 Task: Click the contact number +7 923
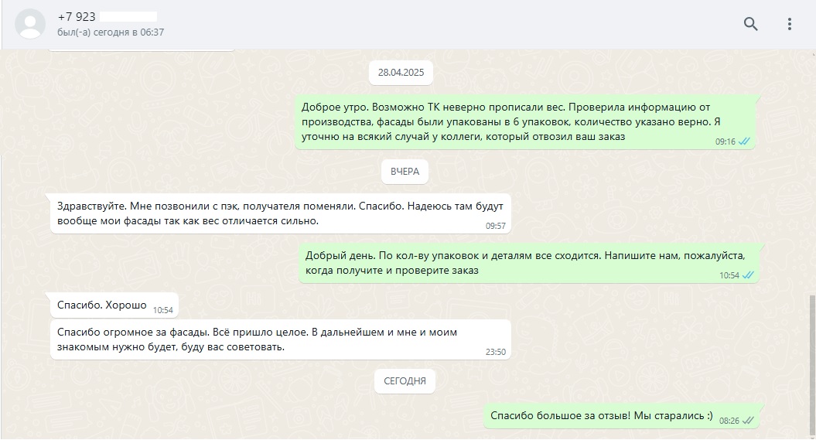tap(77, 17)
